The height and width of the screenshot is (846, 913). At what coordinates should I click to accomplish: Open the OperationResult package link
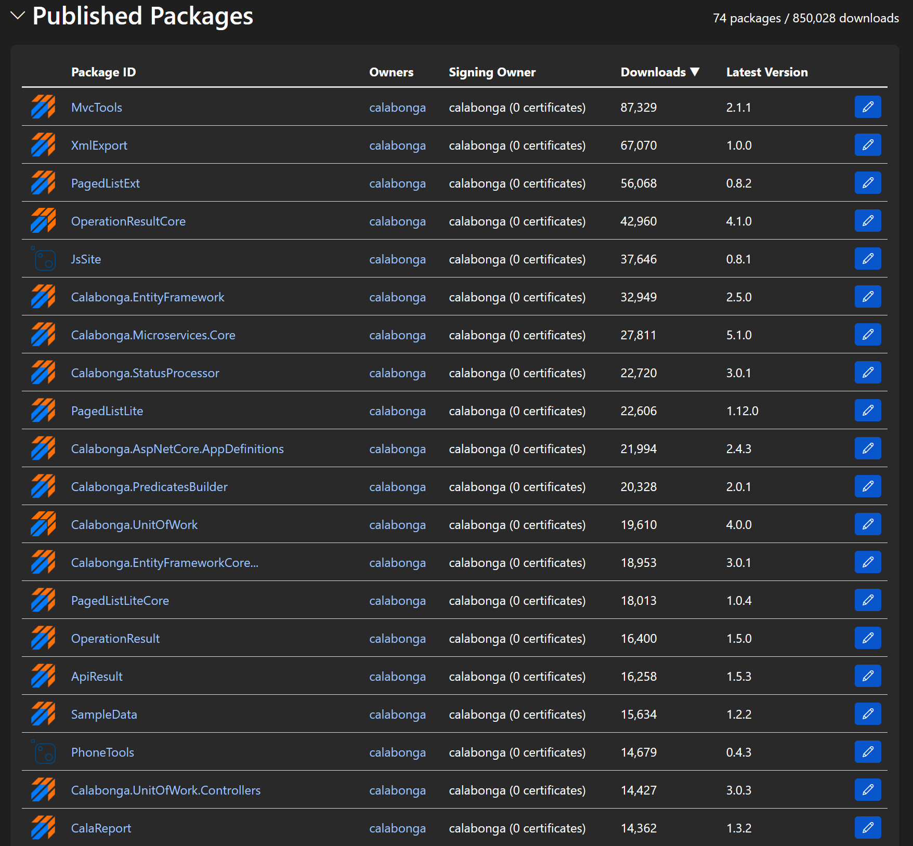click(115, 639)
